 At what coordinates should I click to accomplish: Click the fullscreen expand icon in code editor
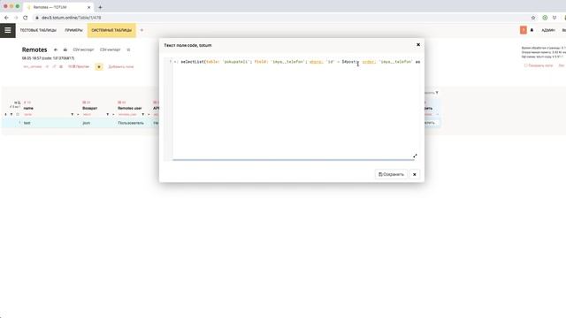[x=415, y=156]
